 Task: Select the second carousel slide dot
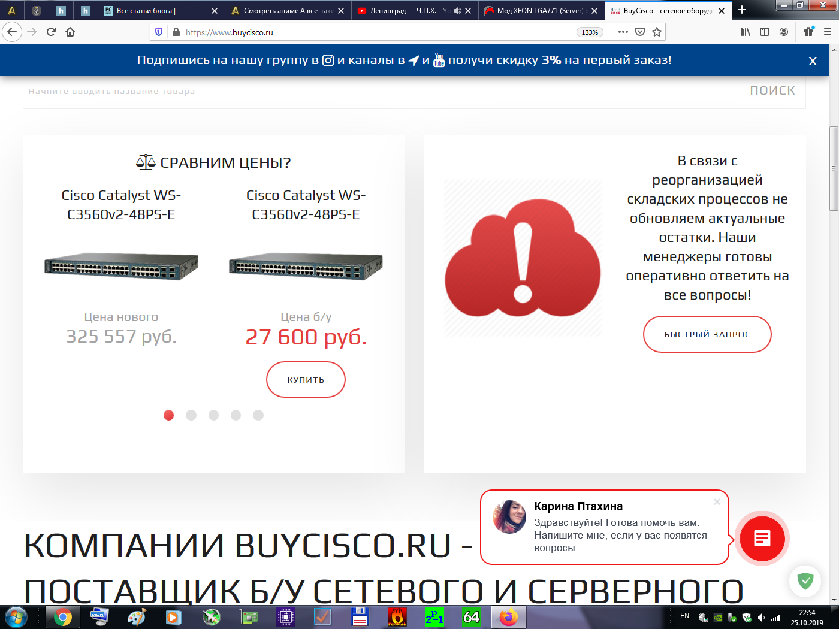pyautogui.click(x=191, y=415)
